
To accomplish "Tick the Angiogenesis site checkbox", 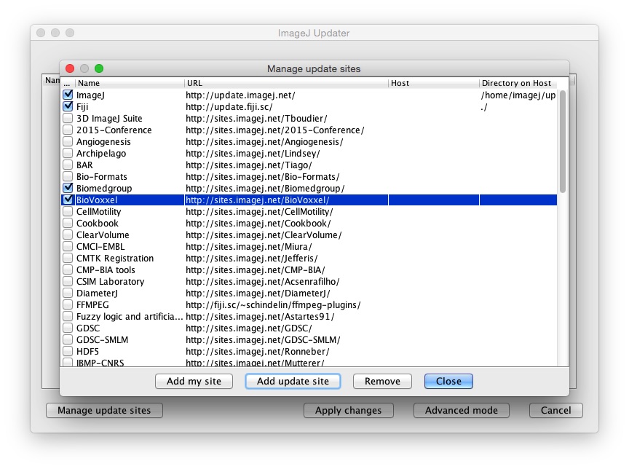I will [68, 141].
